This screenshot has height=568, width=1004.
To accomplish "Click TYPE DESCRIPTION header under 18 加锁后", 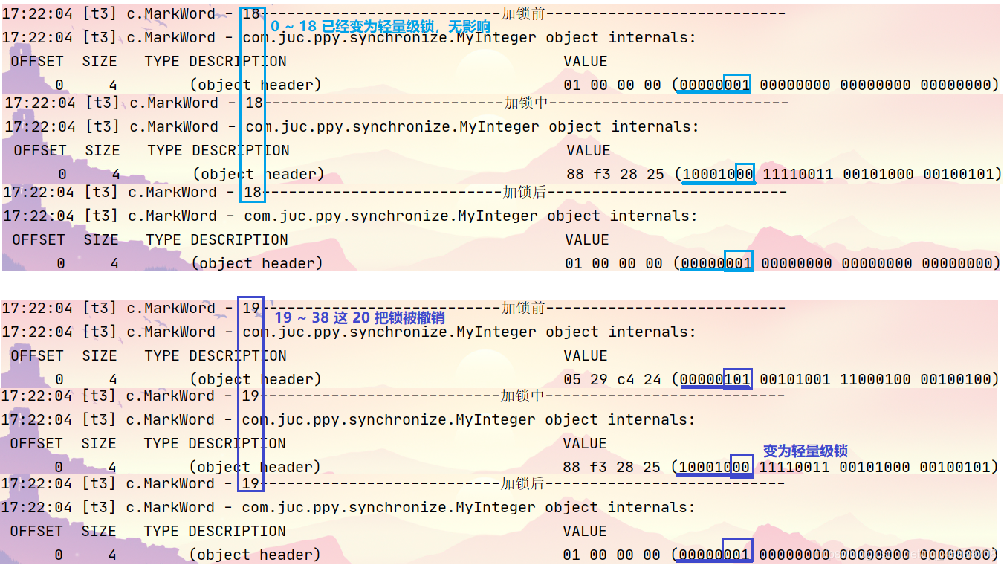I will coord(217,239).
